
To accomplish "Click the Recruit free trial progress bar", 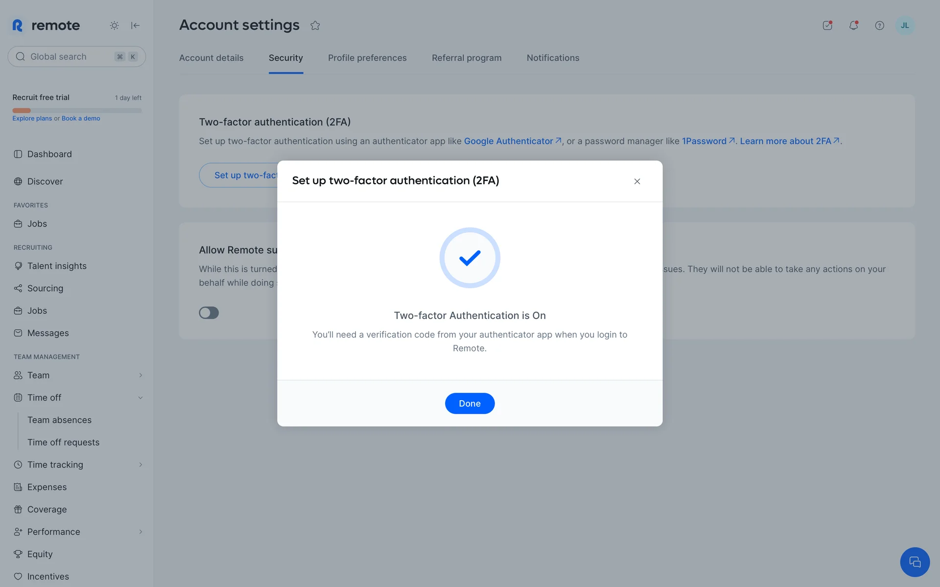I will [77, 111].
